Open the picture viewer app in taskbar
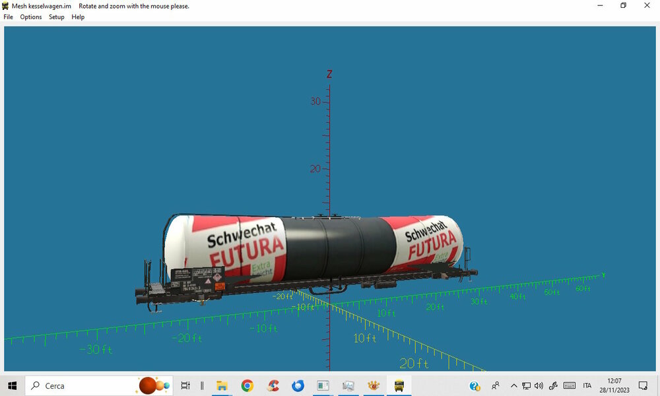The image size is (660, 396). 348,385
